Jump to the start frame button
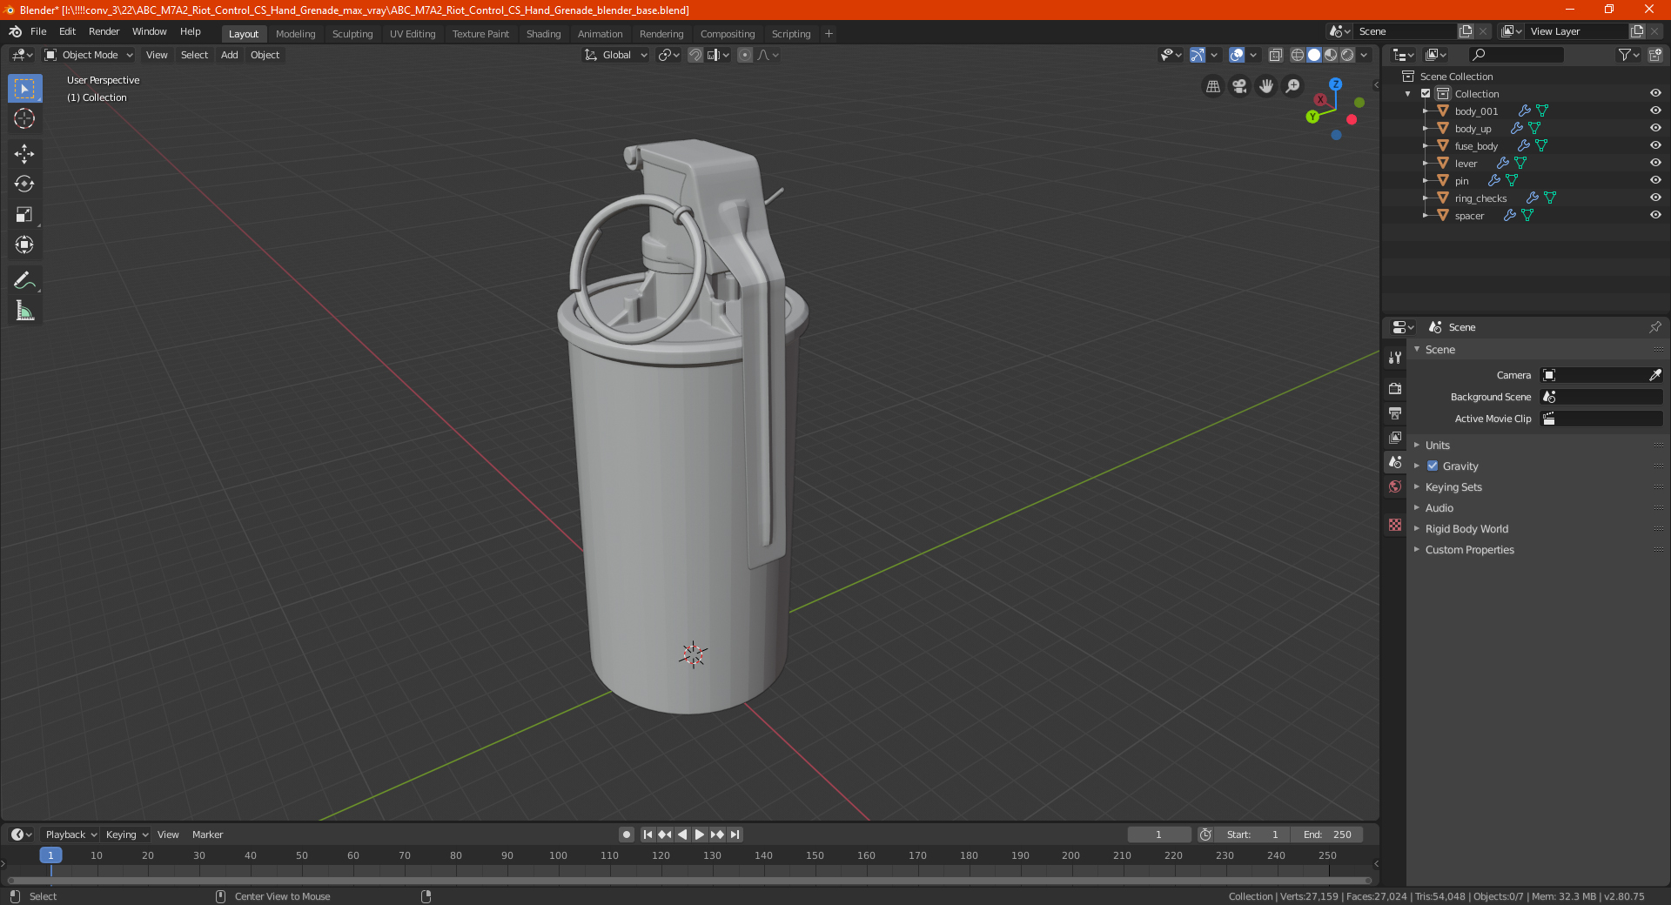Screen dimensions: 1671x905 [x=648, y=835]
